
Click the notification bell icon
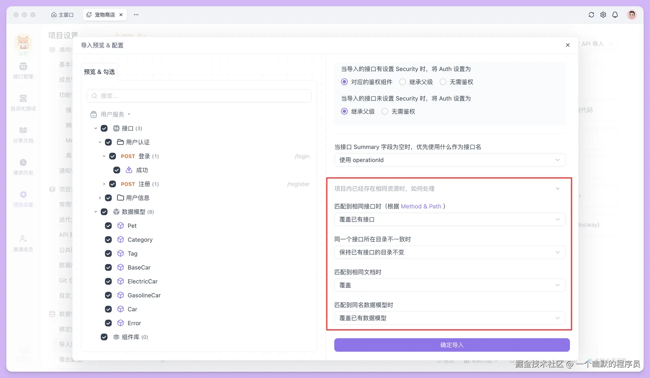615,15
